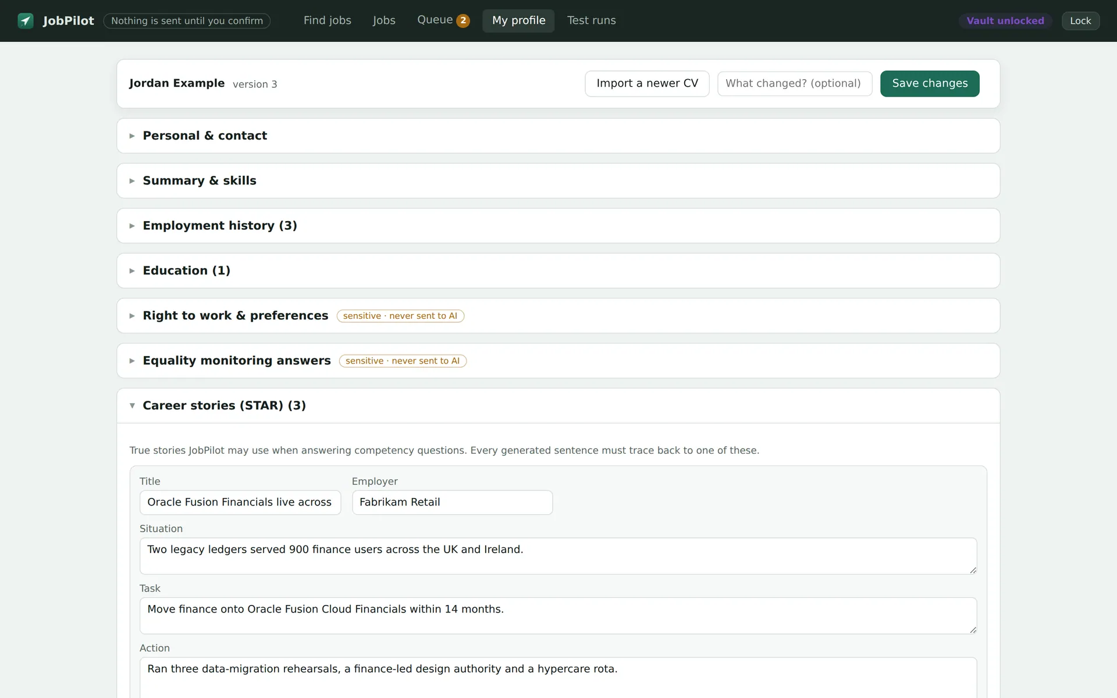1117x698 pixels.
Task: Click Import a newer CV
Action: click(x=647, y=84)
